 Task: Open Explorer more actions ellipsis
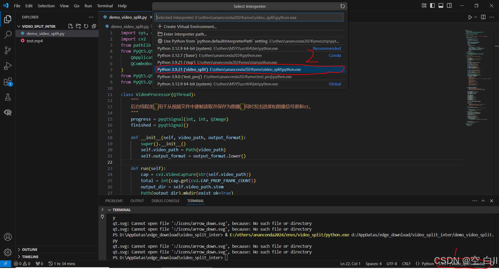(x=91, y=17)
